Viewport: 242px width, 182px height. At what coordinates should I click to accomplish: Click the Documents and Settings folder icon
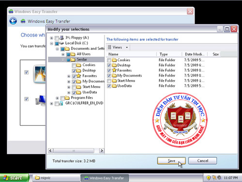tap(67, 49)
